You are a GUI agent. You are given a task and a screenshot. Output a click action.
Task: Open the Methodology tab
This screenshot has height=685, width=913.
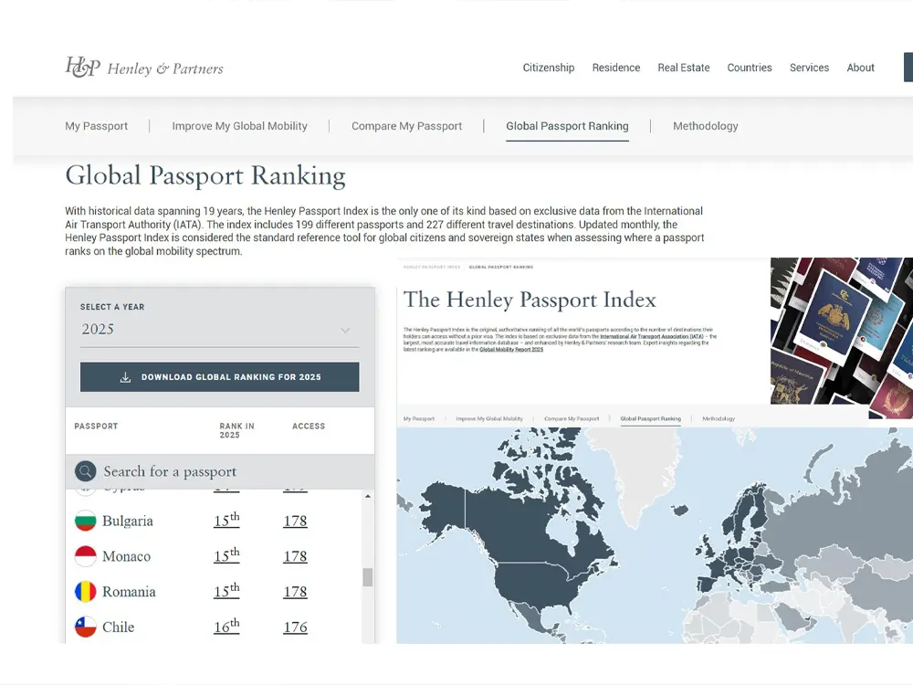click(x=705, y=126)
